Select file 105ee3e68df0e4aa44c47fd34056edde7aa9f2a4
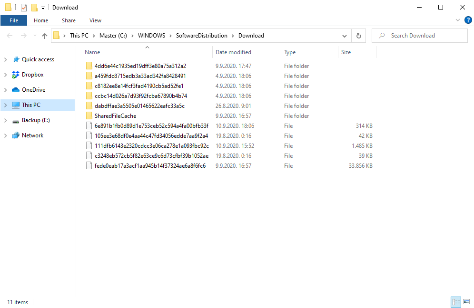Viewport: 474px width, 308px height. (x=151, y=135)
